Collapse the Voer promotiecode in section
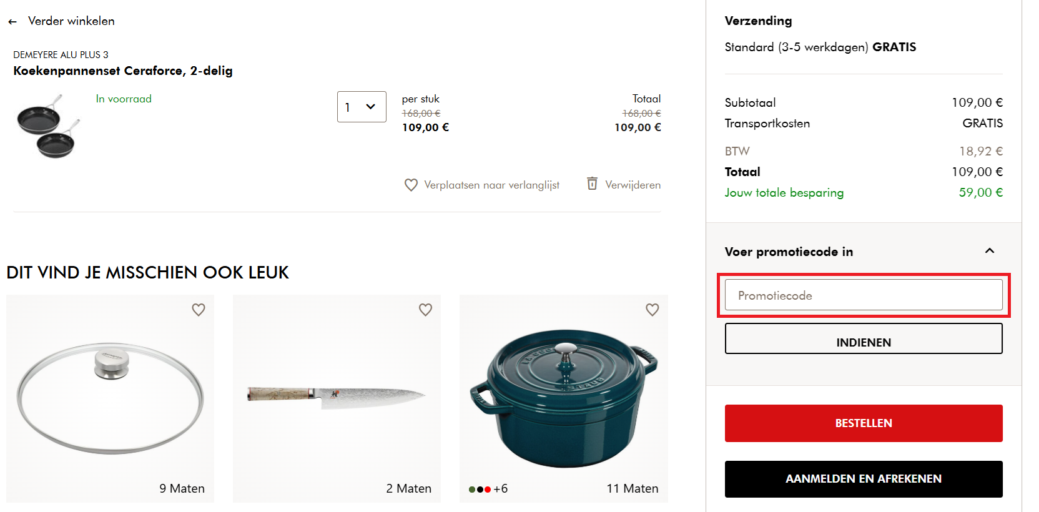1039x512 pixels. coord(990,250)
